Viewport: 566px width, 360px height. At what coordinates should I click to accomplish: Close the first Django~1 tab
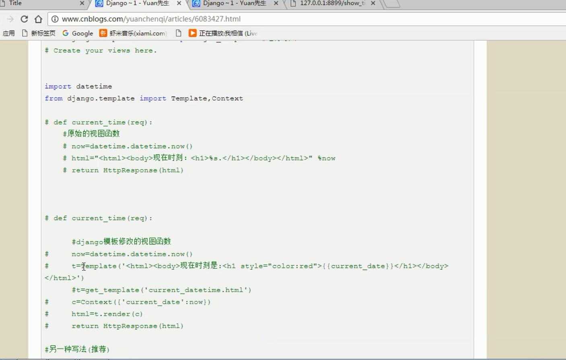tap(179, 3)
